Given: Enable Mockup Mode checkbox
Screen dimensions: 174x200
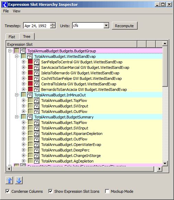Looking at the screenshot, I should [107, 191].
